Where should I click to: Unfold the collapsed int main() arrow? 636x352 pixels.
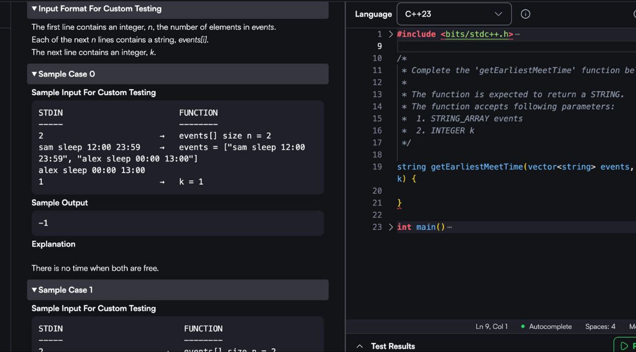[x=391, y=227]
